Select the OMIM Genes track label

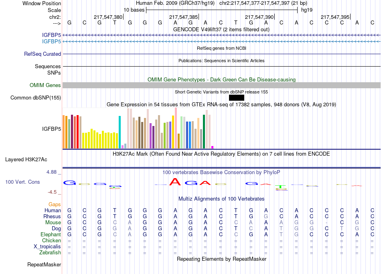click(45, 85)
